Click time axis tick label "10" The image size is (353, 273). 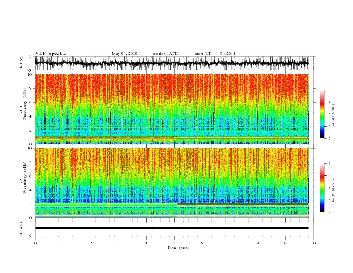(x=313, y=243)
